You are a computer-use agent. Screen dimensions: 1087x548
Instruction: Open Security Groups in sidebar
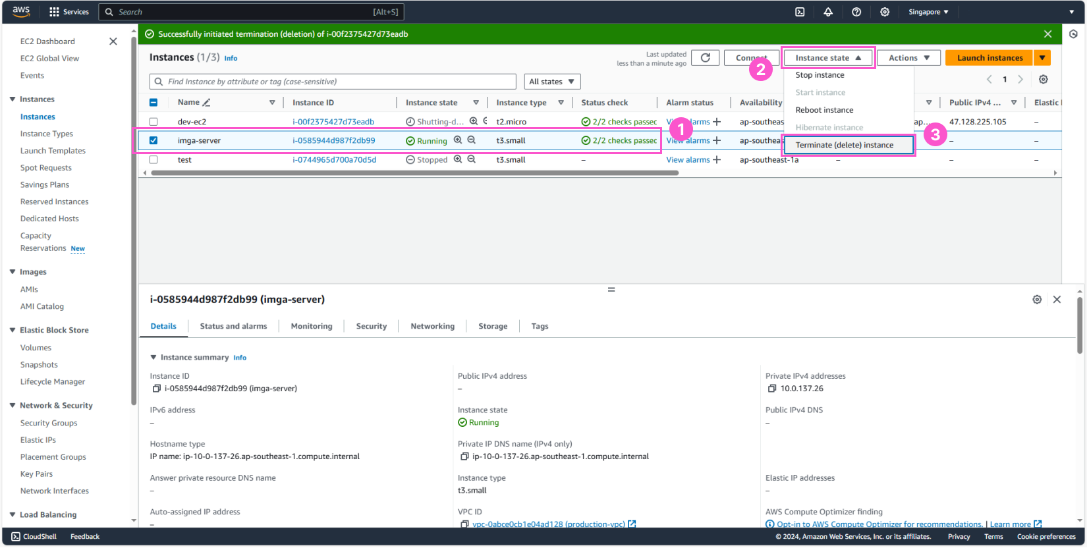coord(49,423)
